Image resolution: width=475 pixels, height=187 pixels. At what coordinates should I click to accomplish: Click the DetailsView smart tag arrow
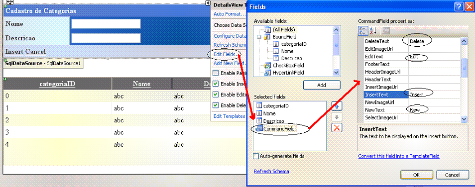(208, 2)
